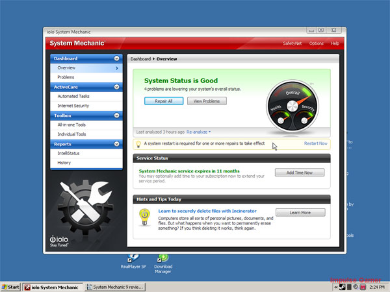Image resolution: width=390 pixels, height=292 pixels.
Task: Select iolo System Mechanic taskbar button
Action: [x=53, y=287]
